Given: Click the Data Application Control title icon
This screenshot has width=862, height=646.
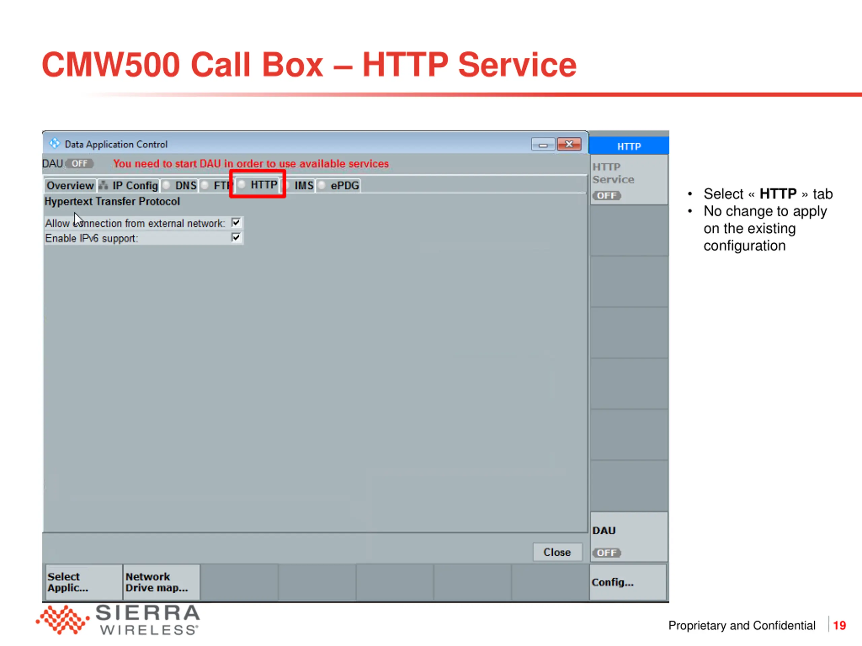Looking at the screenshot, I should tap(55, 144).
